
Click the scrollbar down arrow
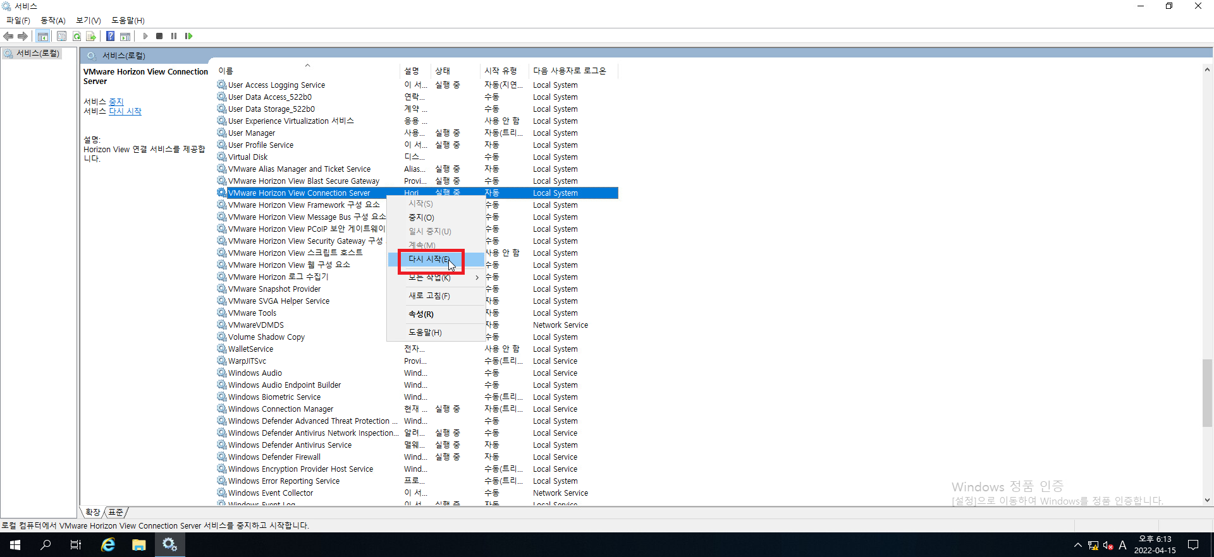1207,500
